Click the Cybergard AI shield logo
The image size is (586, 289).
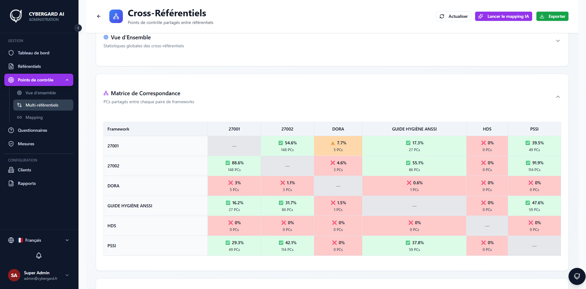16,16
